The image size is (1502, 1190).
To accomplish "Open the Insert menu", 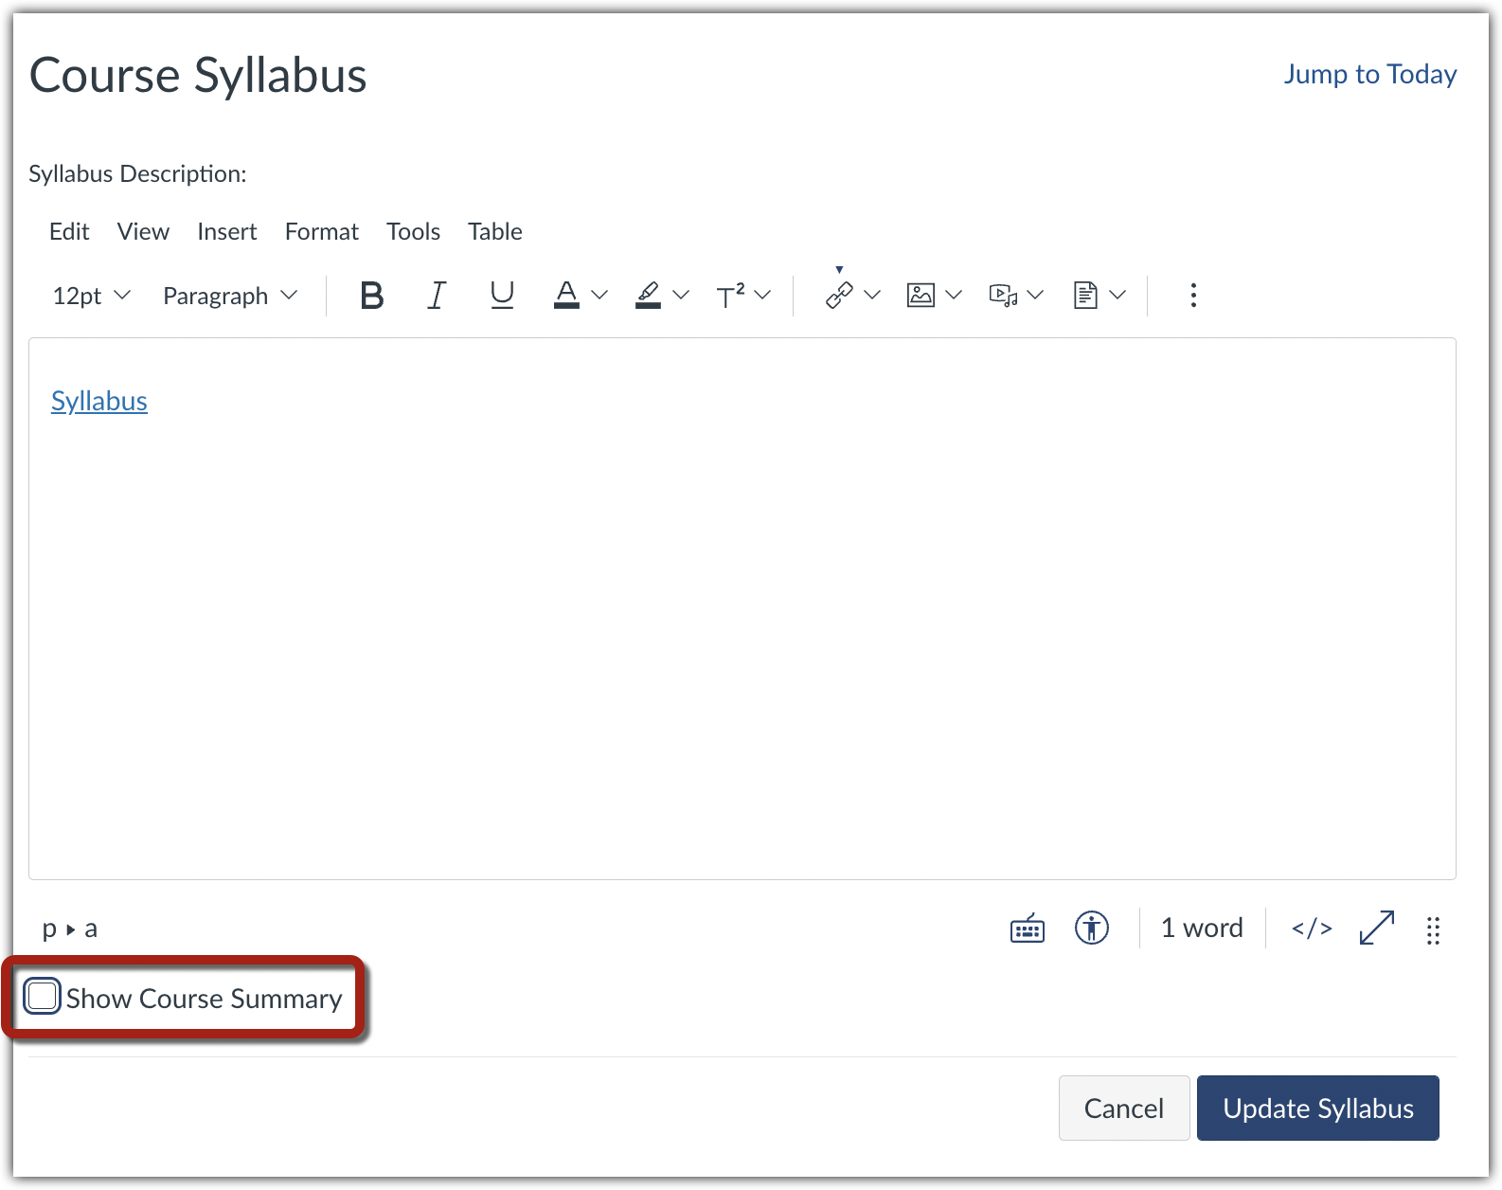I will tap(227, 232).
